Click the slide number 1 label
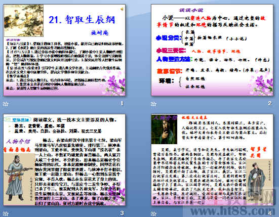The height and width of the screenshot is (217, 279). 122,103
